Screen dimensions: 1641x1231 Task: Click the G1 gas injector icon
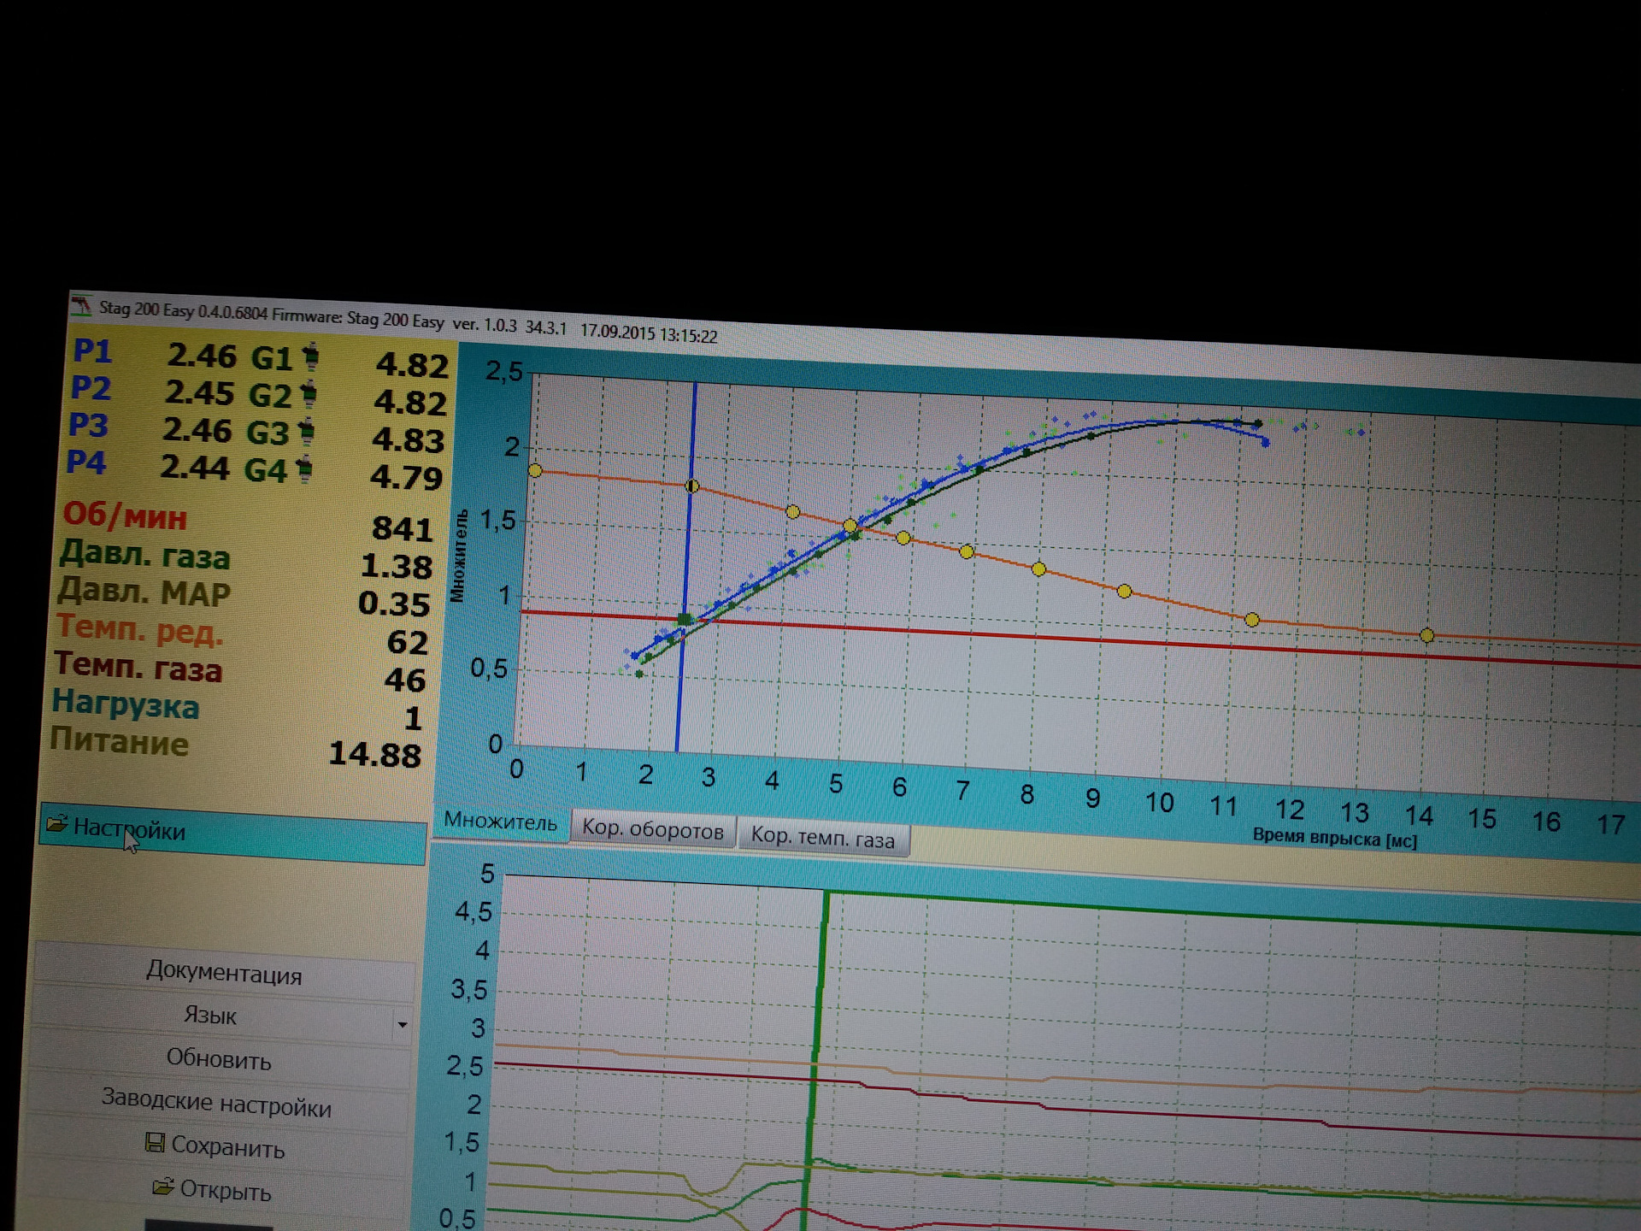[312, 356]
